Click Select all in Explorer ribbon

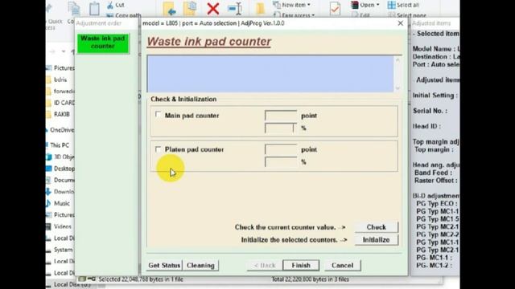(x=403, y=5)
